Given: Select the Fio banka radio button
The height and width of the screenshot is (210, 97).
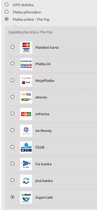Looking at the screenshot, I should click(x=12, y=163).
